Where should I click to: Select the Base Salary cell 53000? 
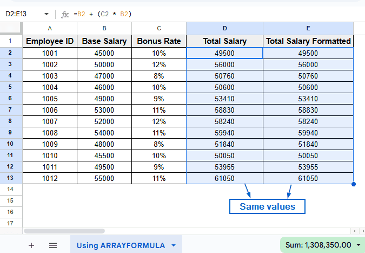point(104,110)
